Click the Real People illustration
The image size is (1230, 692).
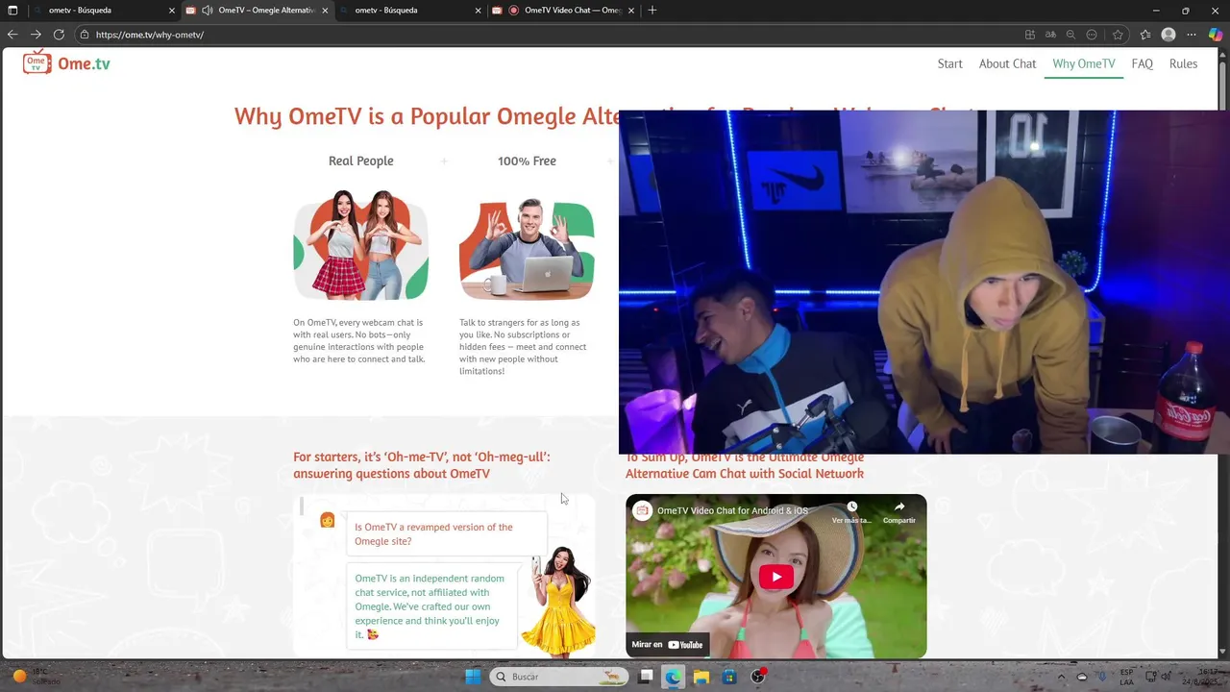coord(360,245)
